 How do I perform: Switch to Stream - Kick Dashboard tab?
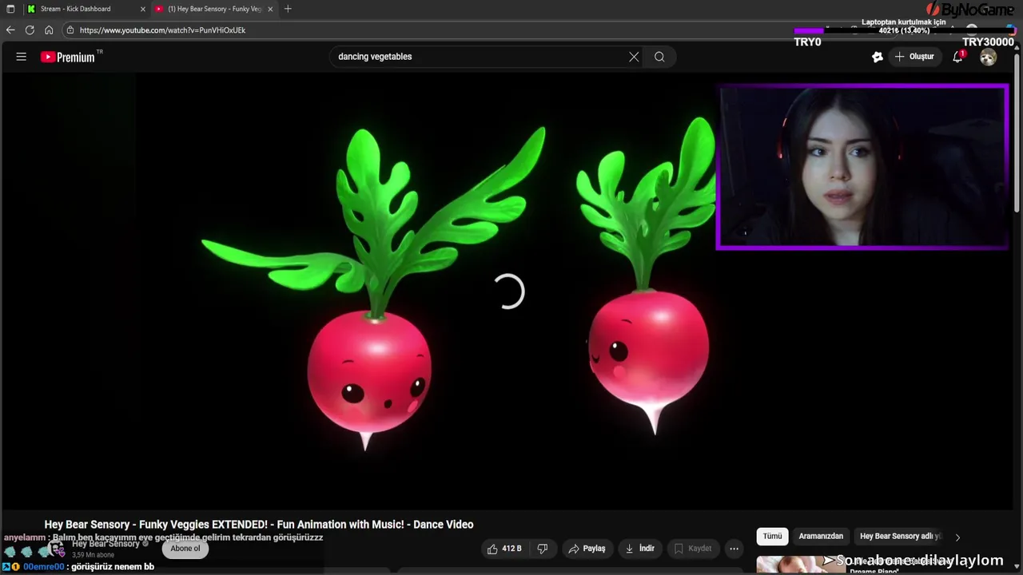click(x=86, y=9)
